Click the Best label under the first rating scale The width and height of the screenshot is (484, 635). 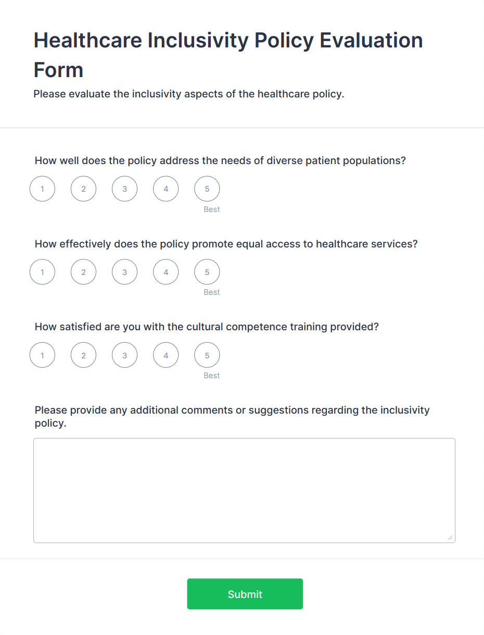click(x=211, y=209)
